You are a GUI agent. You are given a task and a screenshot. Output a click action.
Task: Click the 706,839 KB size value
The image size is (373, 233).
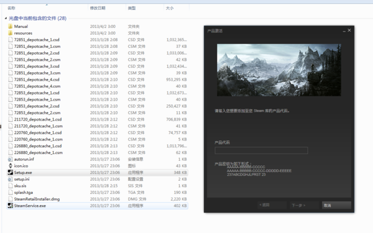click(177, 119)
